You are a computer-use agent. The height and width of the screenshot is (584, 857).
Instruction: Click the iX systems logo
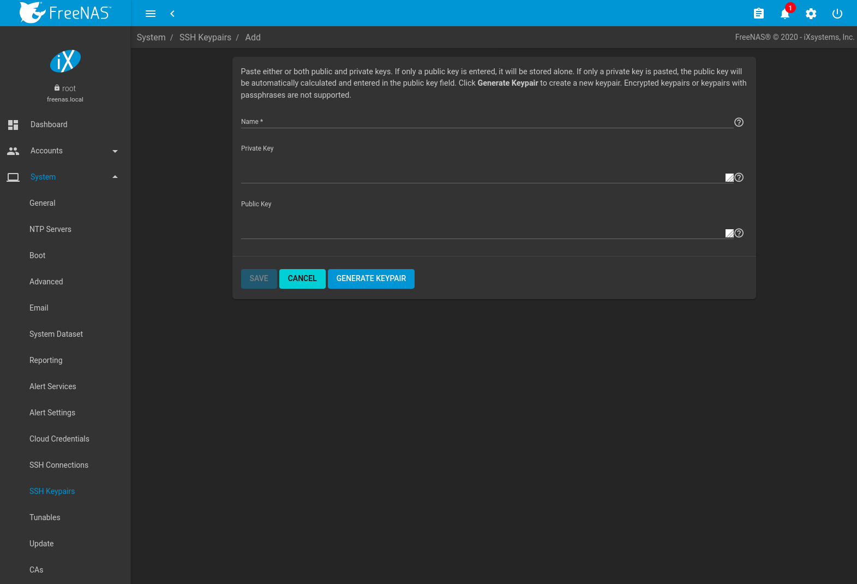coord(65,61)
